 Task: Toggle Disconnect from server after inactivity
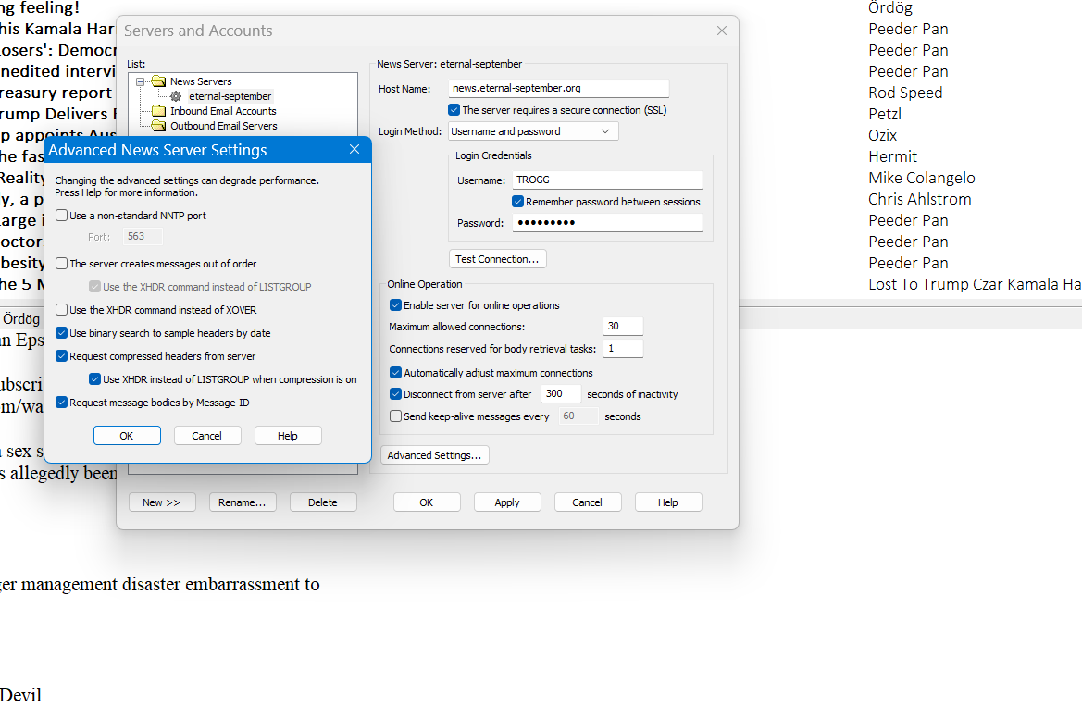[x=395, y=394]
